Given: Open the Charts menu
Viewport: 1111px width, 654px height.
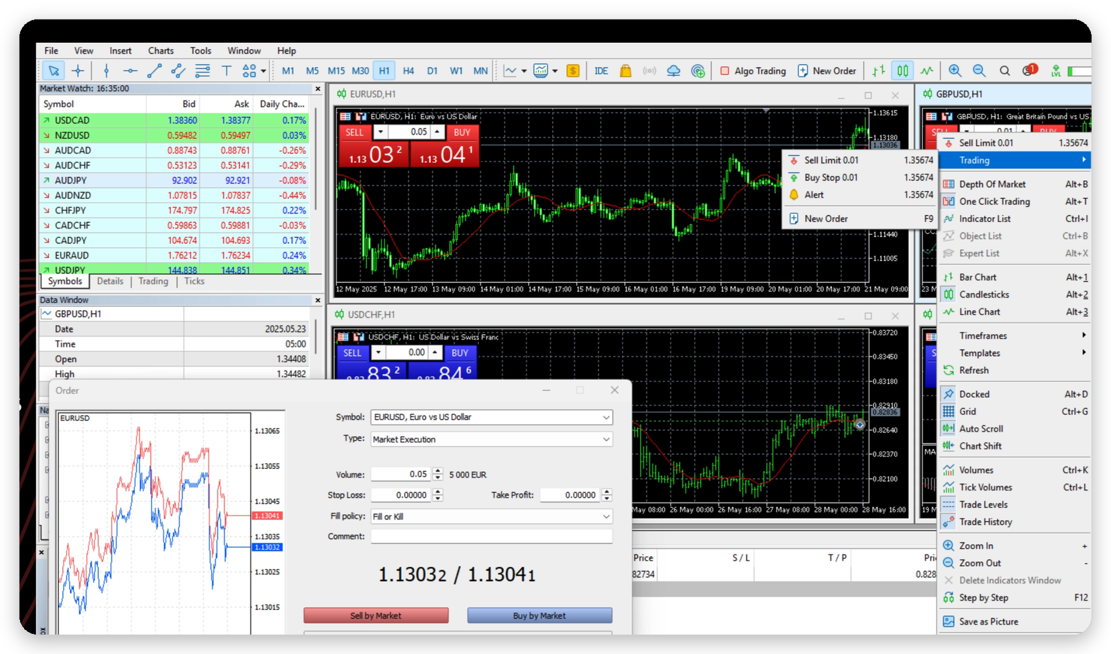Looking at the screenshot, I should [161, 50].
